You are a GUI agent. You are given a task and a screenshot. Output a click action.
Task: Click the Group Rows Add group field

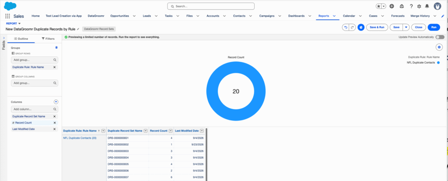(34, 60)
